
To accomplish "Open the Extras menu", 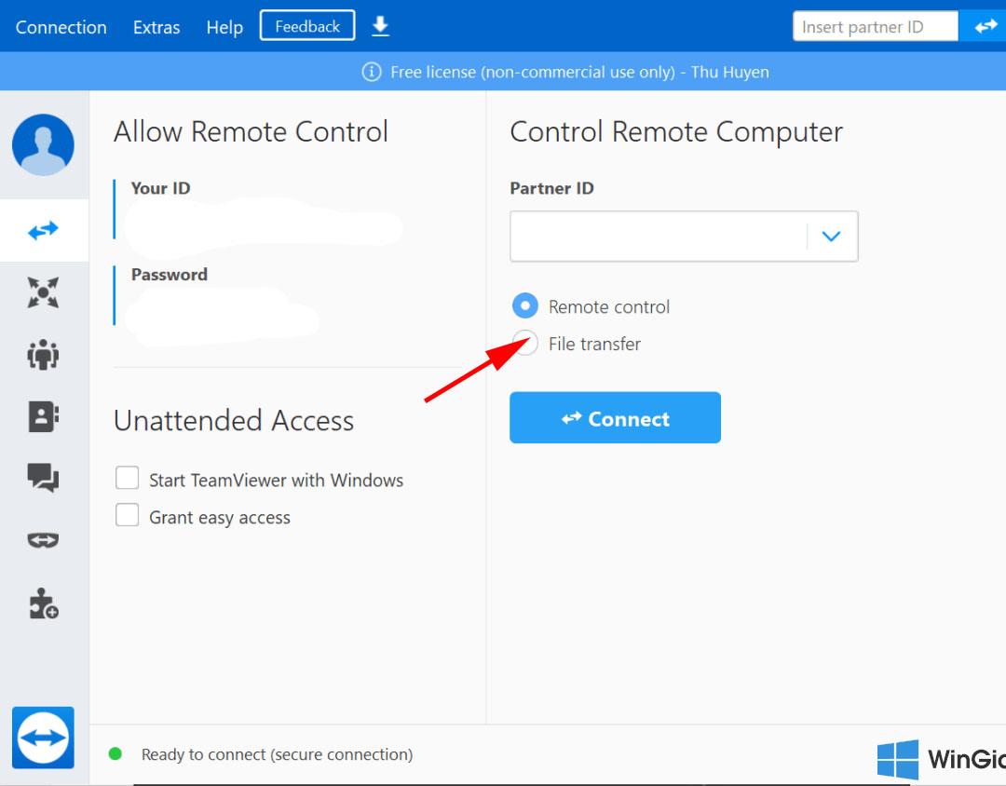I will (x=156, y=27).
